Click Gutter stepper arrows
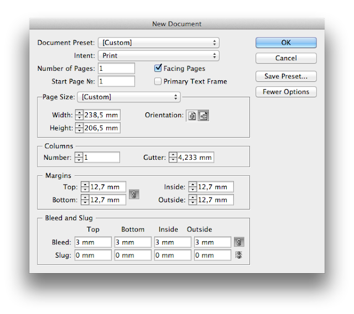 (173, 158)
